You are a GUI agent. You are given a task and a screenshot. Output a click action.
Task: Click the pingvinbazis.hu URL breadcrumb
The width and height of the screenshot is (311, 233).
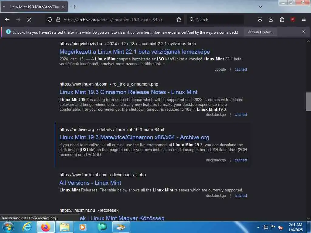click(x=128, y=44)
